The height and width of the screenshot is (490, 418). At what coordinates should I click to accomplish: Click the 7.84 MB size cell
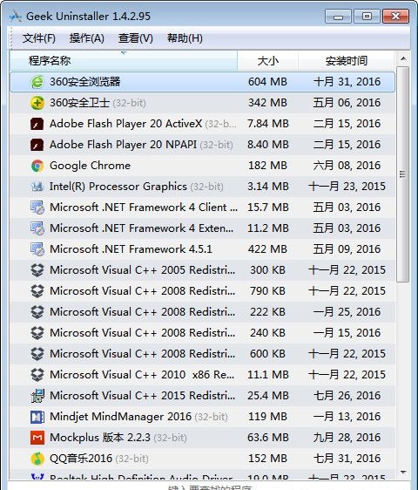pyautogui.click(x=268, y=124)
